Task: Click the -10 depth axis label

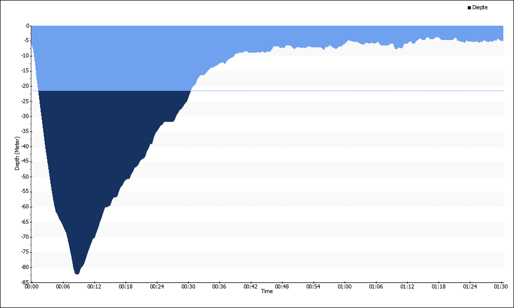Action: click(x=25, y=55)
